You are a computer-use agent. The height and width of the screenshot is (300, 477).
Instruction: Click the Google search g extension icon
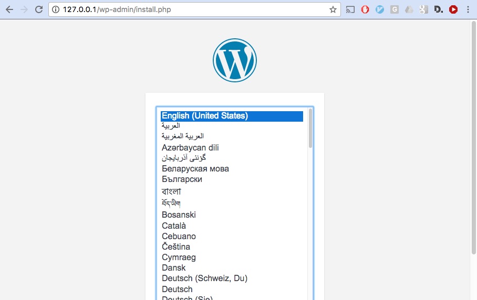click(423, 10)
